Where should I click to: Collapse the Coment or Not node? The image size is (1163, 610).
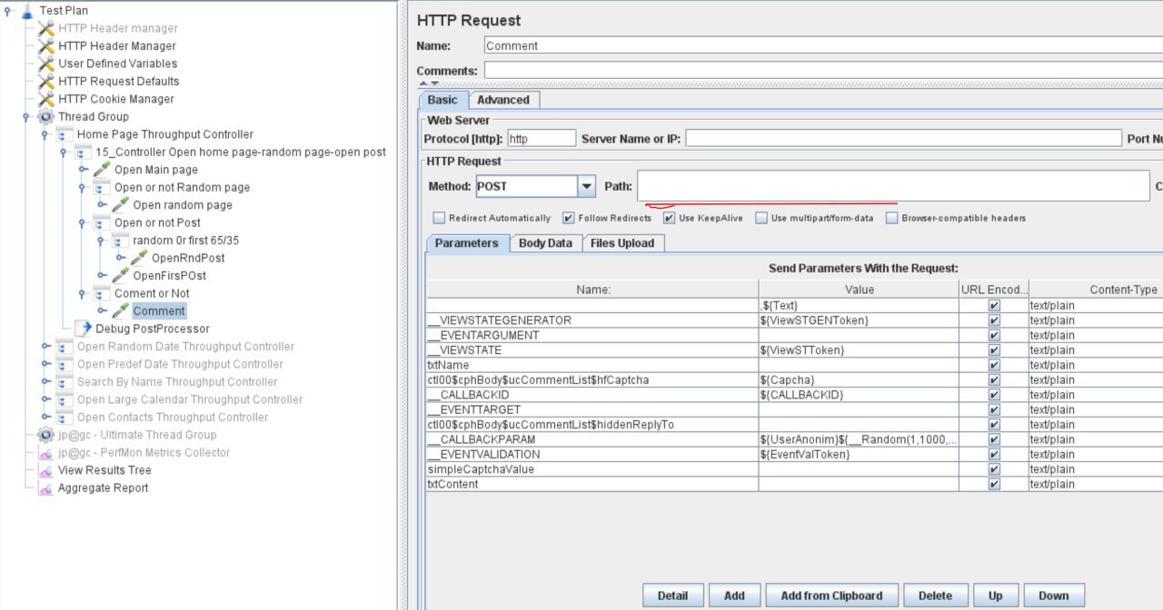coord(83,293)
